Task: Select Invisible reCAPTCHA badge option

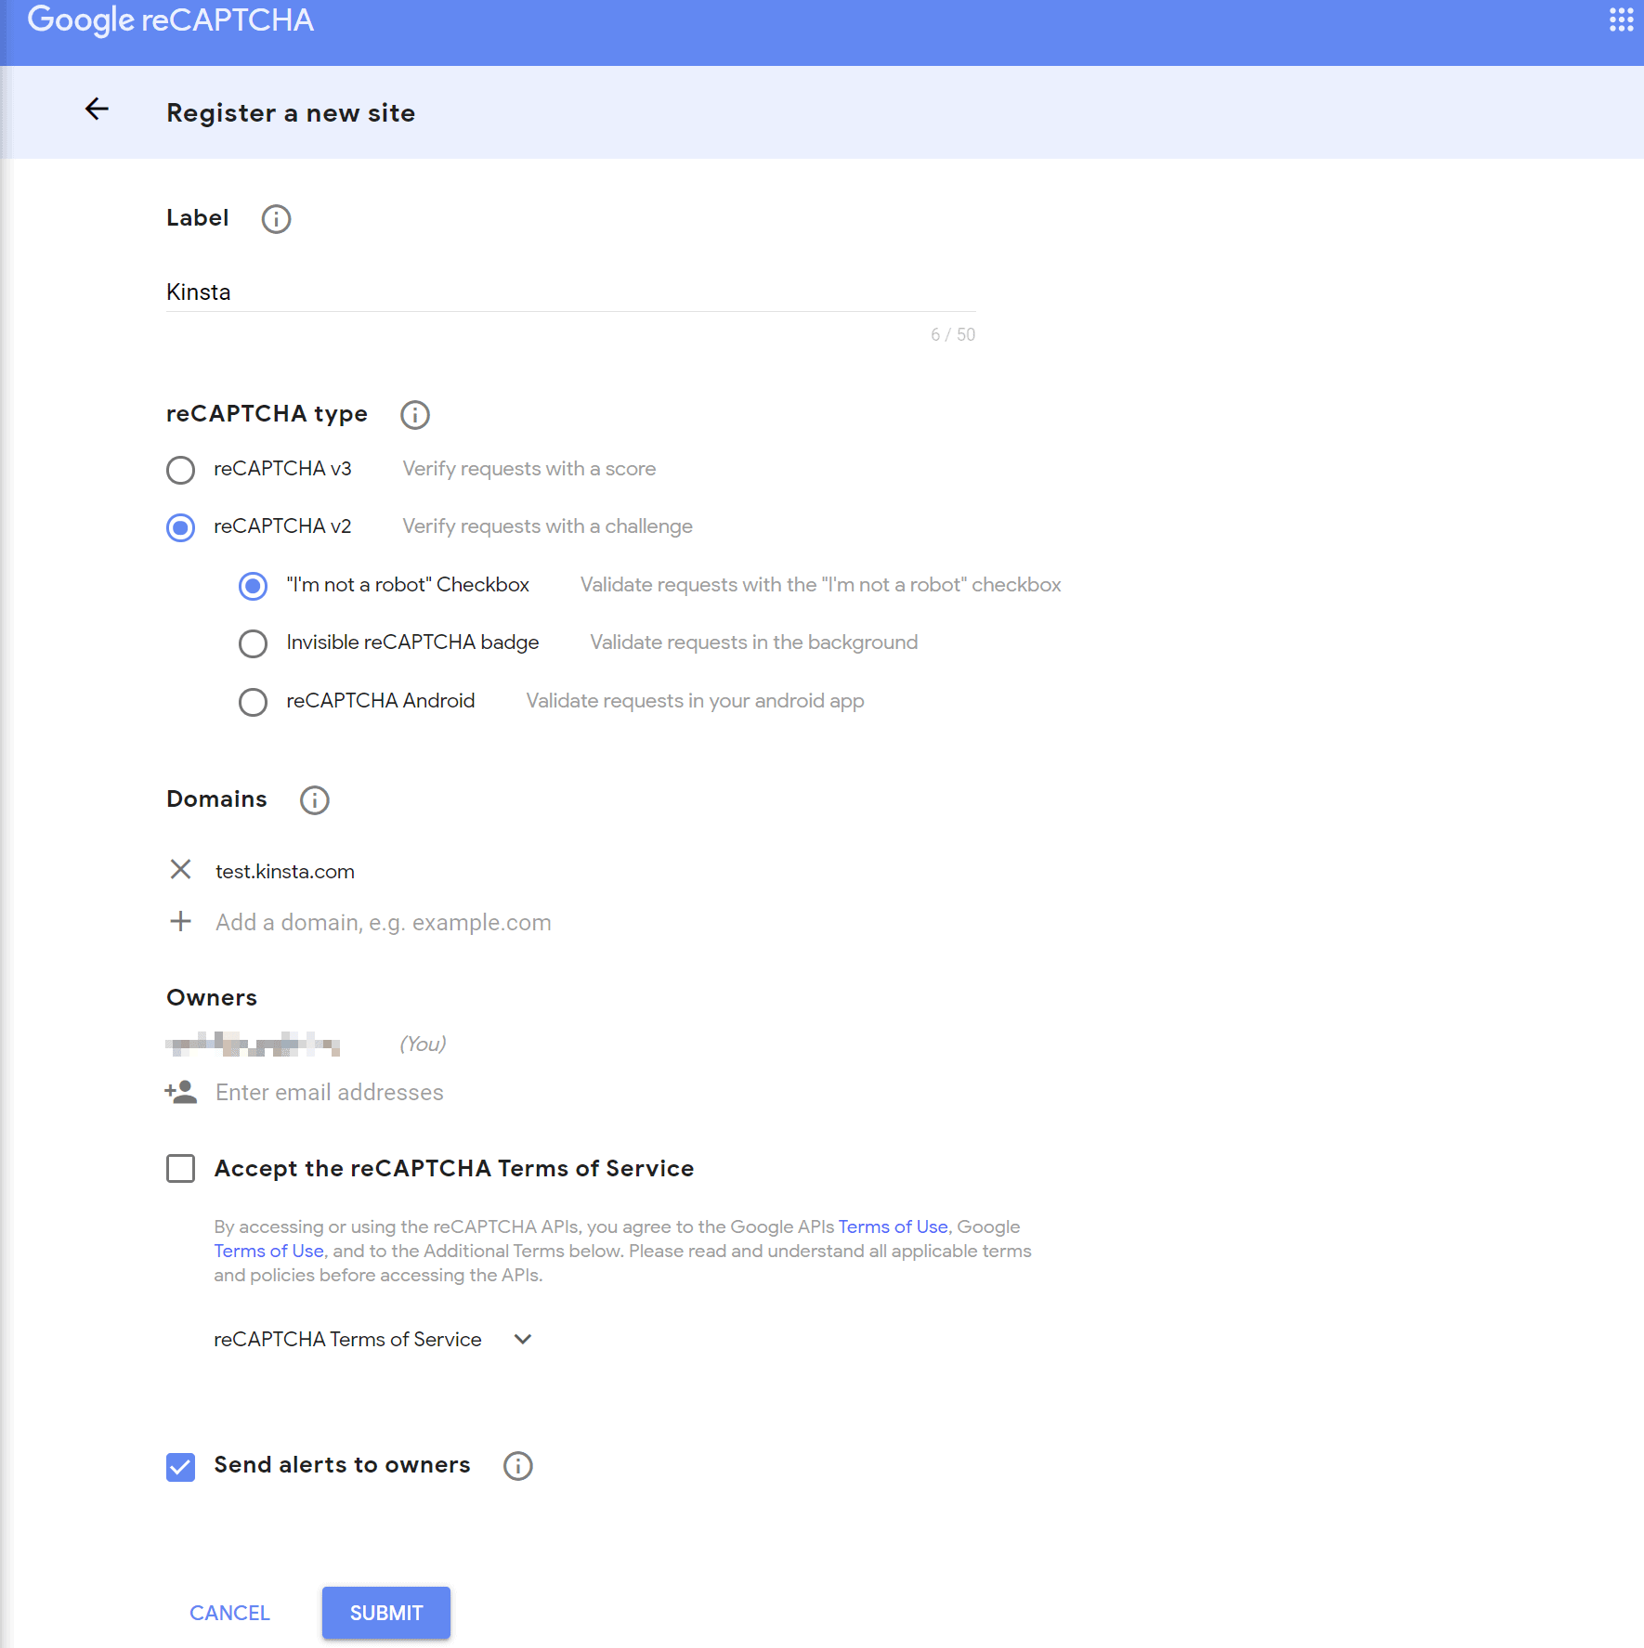Action: point(253,643)
